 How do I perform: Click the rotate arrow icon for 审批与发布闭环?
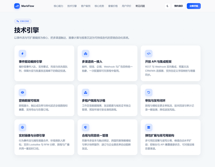149,92
